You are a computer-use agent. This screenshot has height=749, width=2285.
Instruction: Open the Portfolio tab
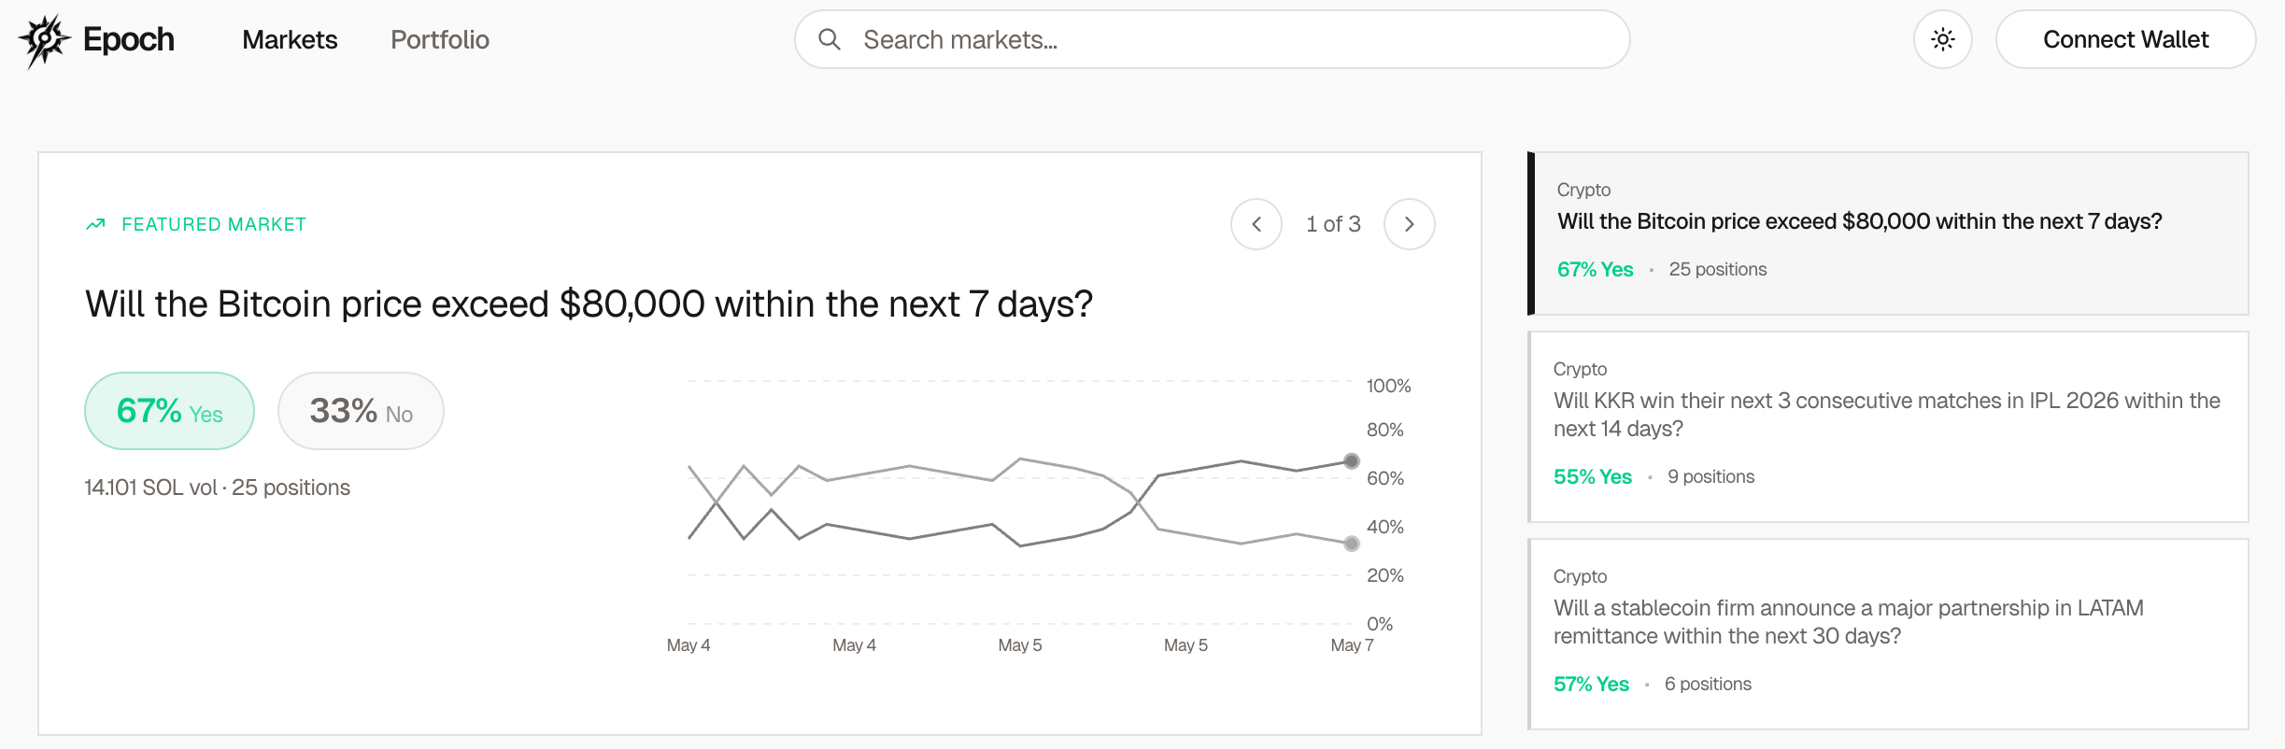pos(440,39)
